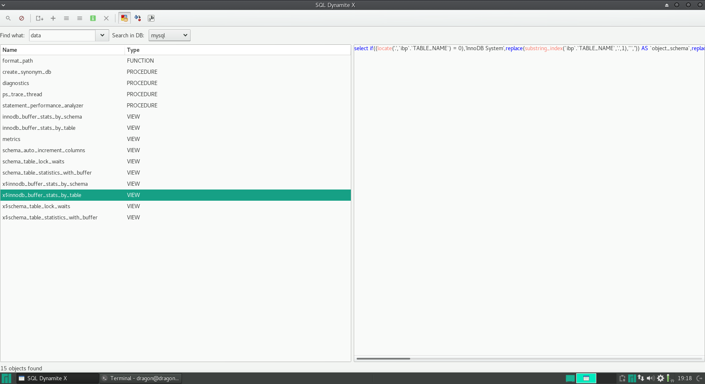Click the horizontal scrollbar in SQL pane
Viewport: 705px width, 384px height.
tap(383, 358)
